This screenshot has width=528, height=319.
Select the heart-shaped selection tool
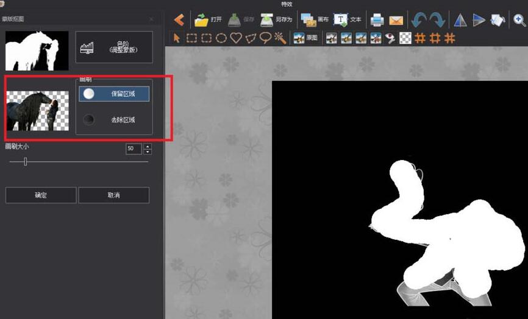[x=236, y=38]
